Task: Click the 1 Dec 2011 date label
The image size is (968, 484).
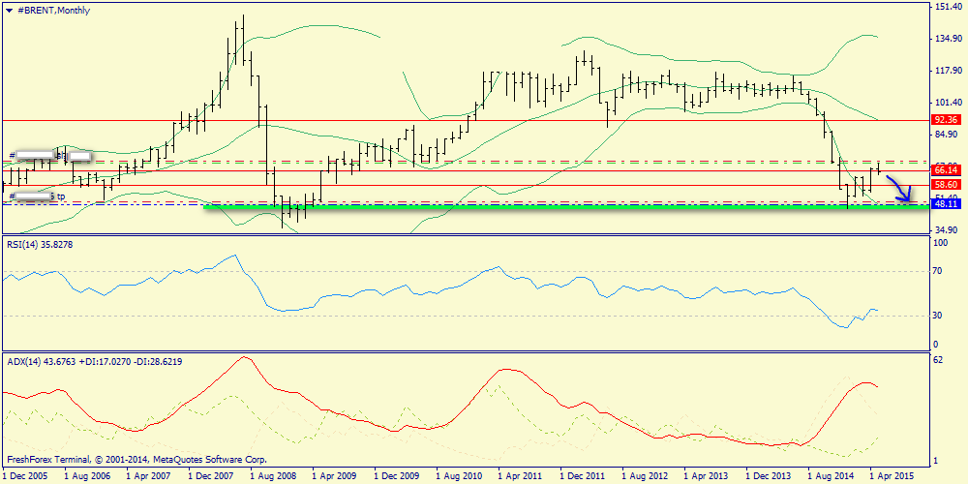Action: [583, 476]
